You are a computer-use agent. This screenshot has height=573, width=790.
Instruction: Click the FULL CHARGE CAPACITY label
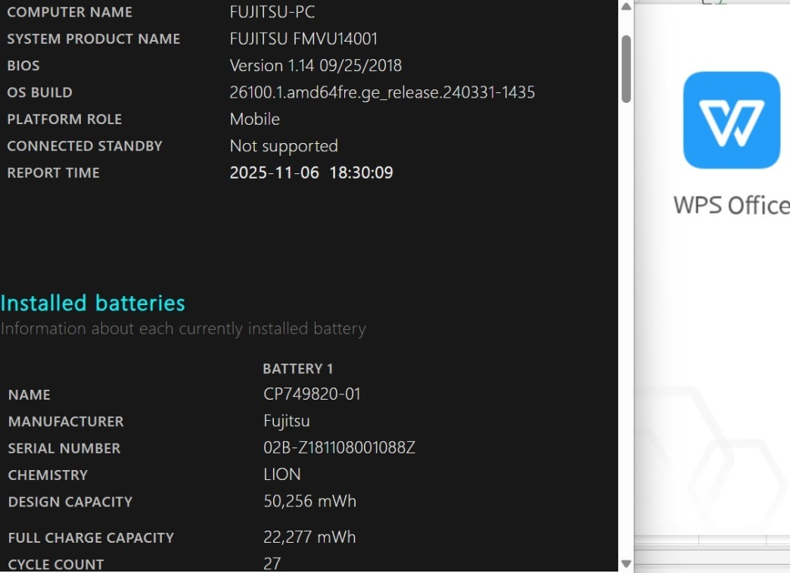(91, 537)
